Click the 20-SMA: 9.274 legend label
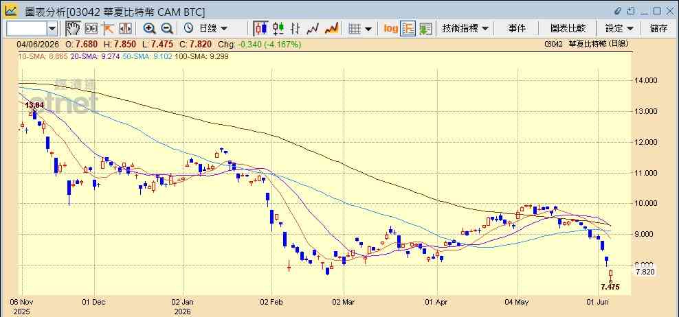This screenshot has height=317, width=679. click(x=96, y=56)
